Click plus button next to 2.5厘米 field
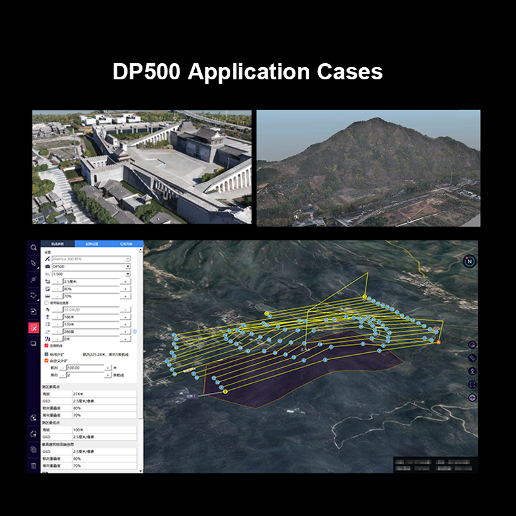This screenshot has width=516, height=516. click(124, 282)
